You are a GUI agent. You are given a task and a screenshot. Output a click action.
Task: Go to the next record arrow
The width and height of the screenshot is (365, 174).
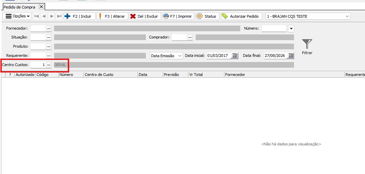(x=52, y=16)
